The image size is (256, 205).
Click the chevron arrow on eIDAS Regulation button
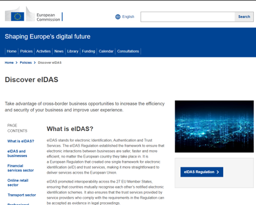(x=218, y=172)
